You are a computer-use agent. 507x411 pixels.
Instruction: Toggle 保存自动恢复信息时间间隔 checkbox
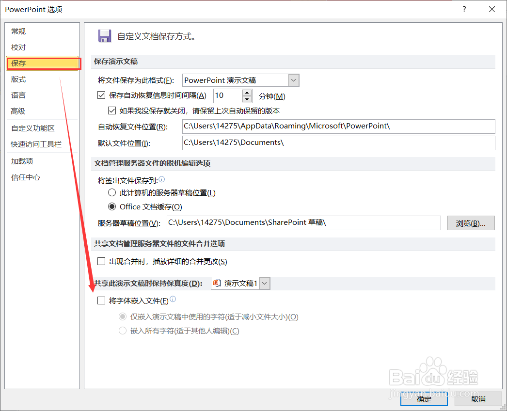point(101,95)
